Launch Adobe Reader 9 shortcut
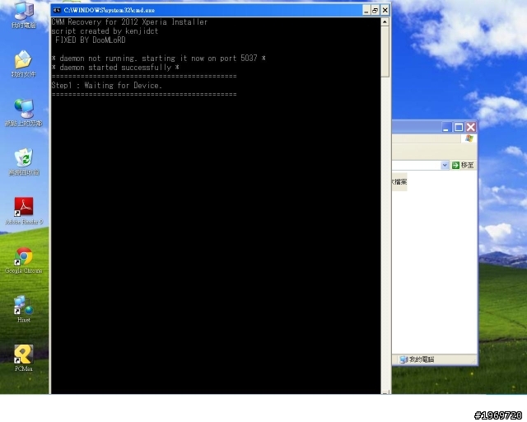 click(24, 211)
